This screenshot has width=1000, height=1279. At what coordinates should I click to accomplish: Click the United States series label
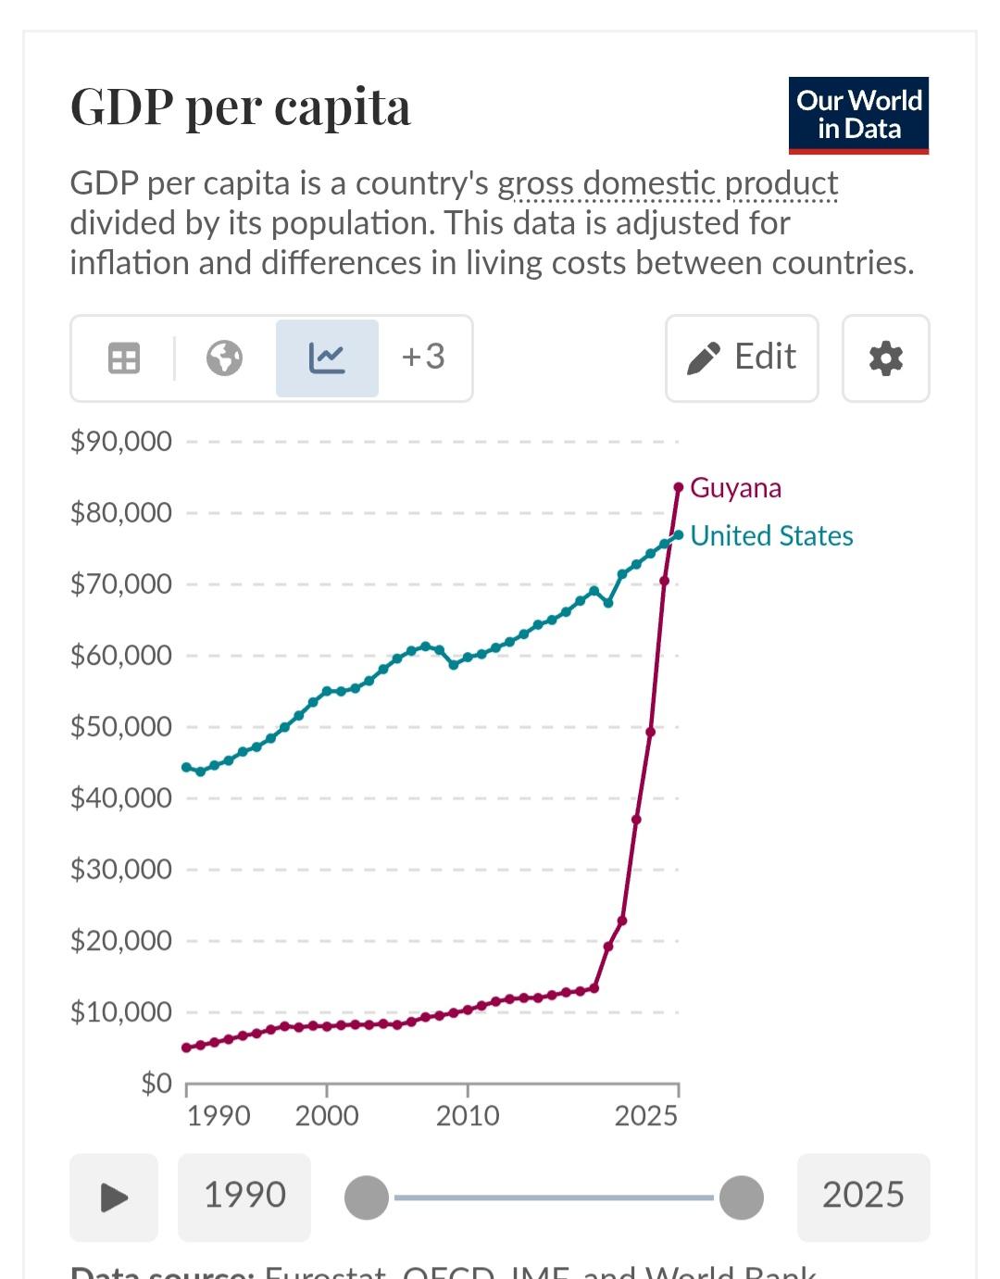click(x=771, y=536)
